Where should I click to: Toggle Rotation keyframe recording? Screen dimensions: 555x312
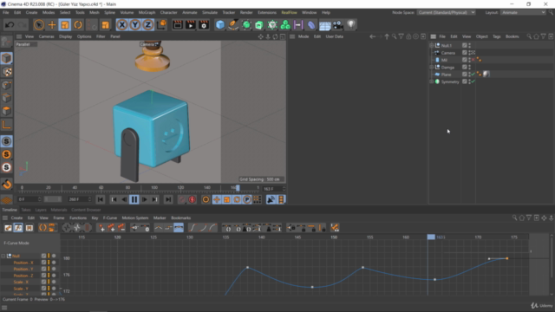pyautogui.click(x=237, y=199)
